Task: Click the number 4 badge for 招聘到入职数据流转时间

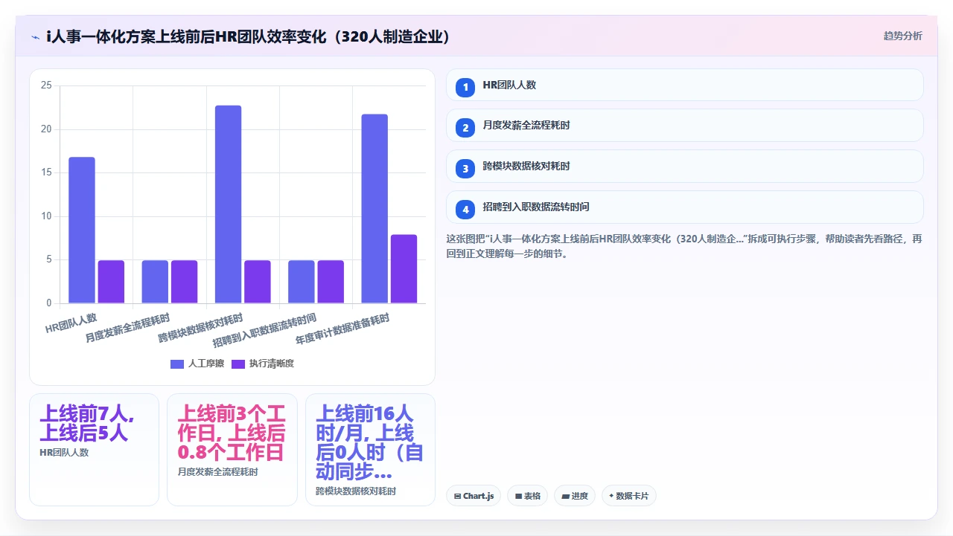Action: (465, 210)
